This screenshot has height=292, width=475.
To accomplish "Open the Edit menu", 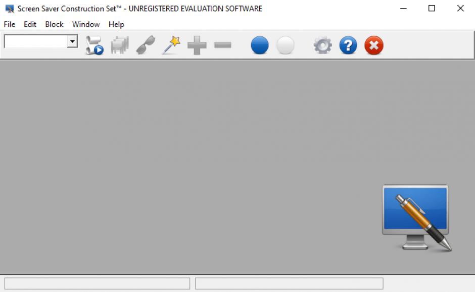I will point(30,24).
